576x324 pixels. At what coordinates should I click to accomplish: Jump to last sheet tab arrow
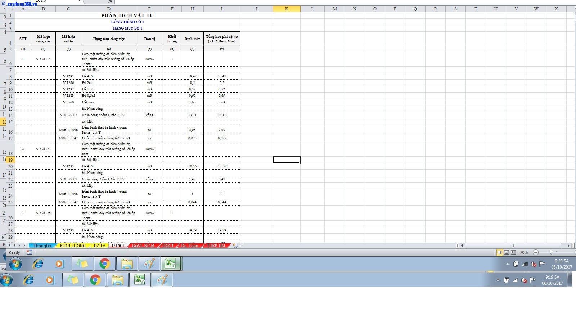point(25,246)
